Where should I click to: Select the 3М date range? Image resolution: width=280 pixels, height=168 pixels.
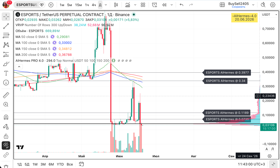tap(43, 164)
